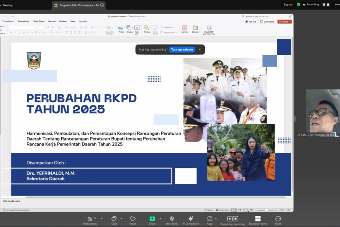
Task: Expand the arrow next to Share
Action: (x=160, y=219)
